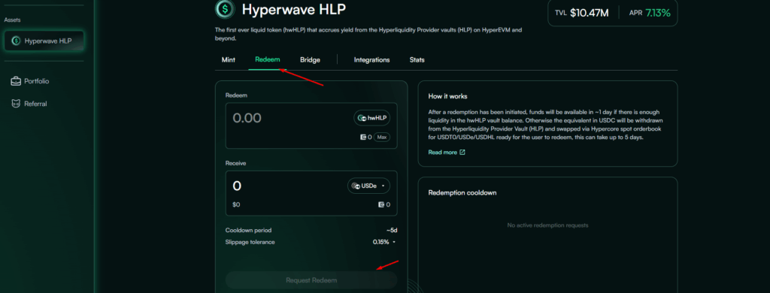Open the USDe receive token dropdown
The width and height of the screenshot is (770, 293).
click(x=368, y=186)
